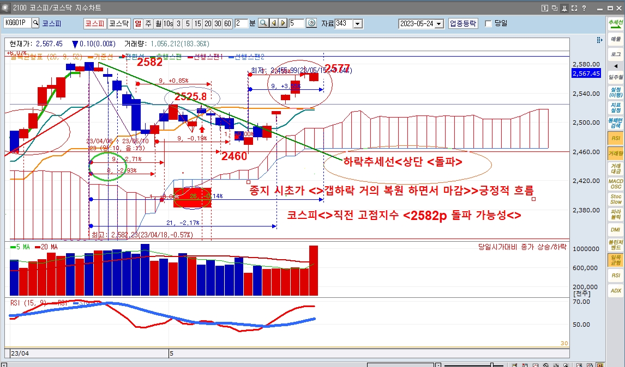The height and width of the screenshot is (367, 625).
Task: Select the 주 weekly period tab
Action: (148, 23)
